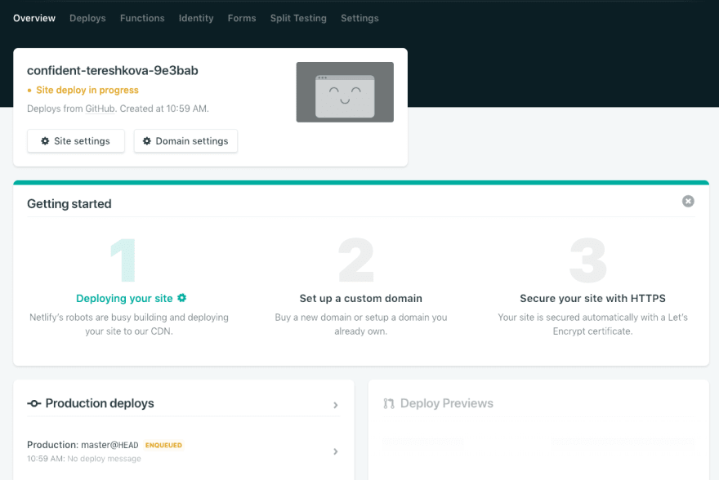Click the Site settings button
Screen dimensions: 719x480
[x=76, y=141]
